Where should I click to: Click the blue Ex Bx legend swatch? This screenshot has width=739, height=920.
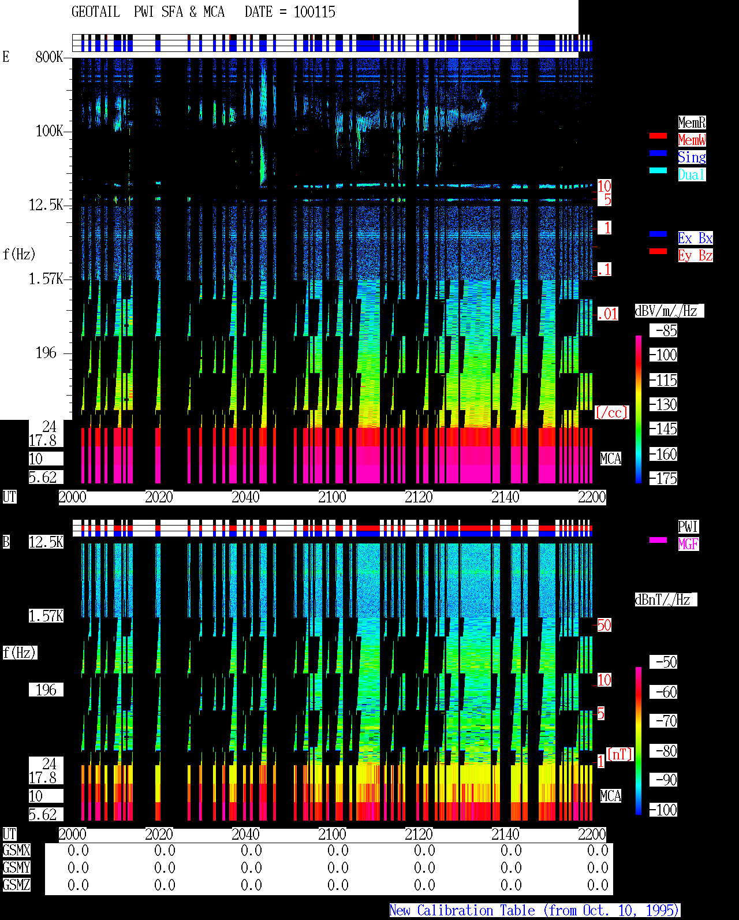658,234
